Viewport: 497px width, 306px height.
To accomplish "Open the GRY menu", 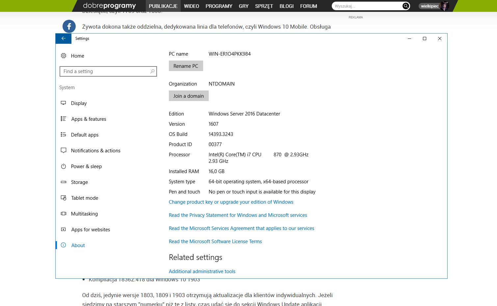I will pos(244,6).
